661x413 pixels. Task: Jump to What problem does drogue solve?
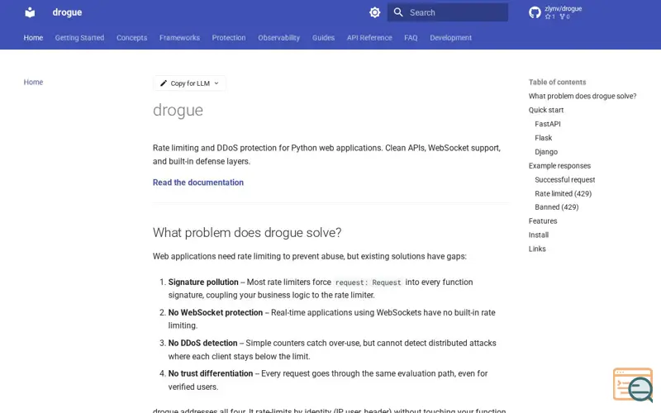coord(583,96)
